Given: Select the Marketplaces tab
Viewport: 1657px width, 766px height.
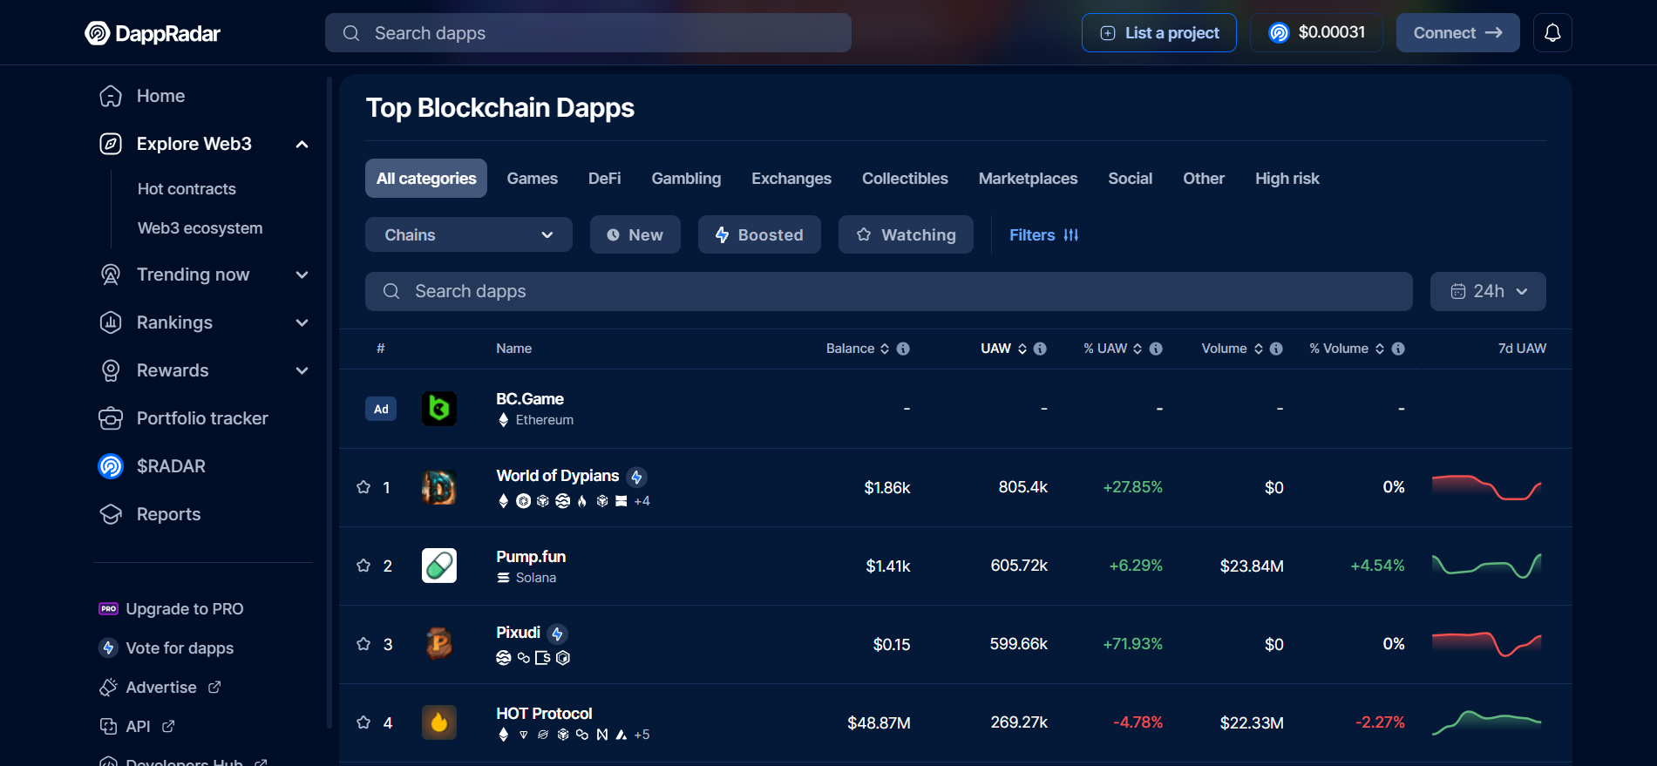Looking at the screenshot, I should (1028, 178).
